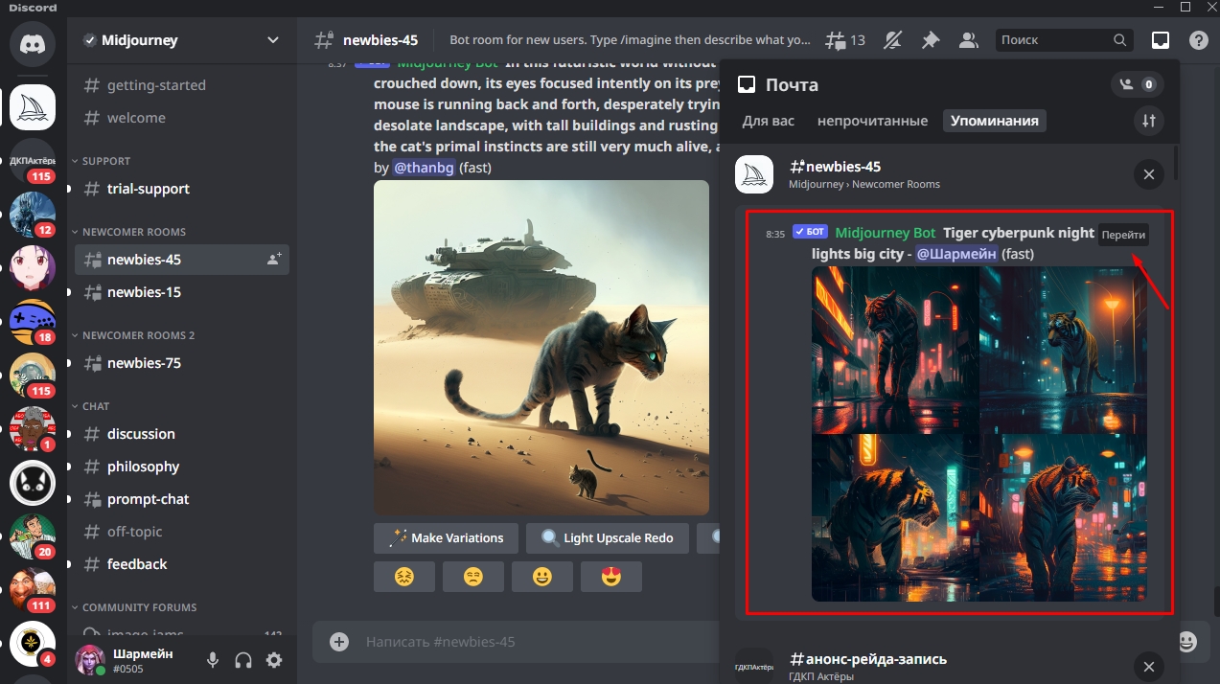The height and width of the screenshot is (684, 1220).
Task: Collapse the NEWCOMER ROOMS 2 category
Action: pyautogui.click(x=138, y=335)
